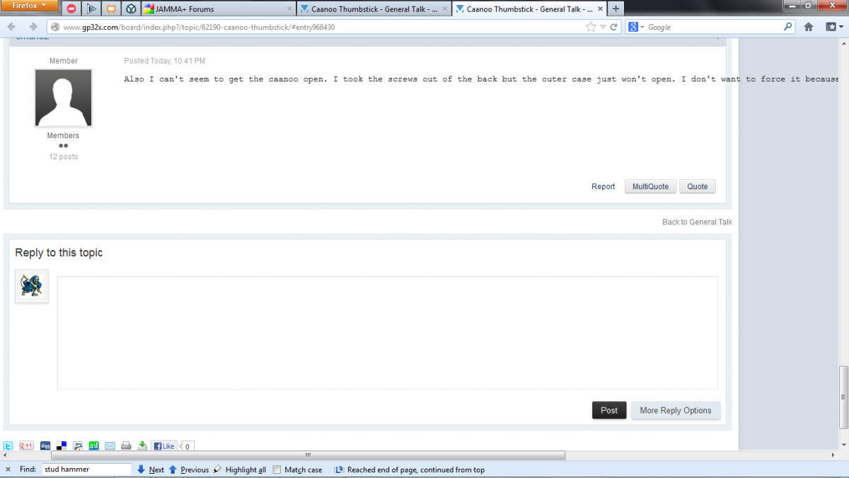Open a new tab with plus button
Screen dimensions: 849x478
click(x=616, y=9)
